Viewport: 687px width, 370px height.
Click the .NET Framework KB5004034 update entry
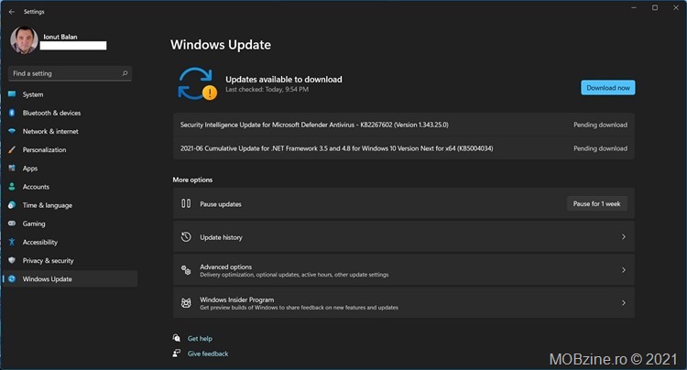tap(404, 148)
